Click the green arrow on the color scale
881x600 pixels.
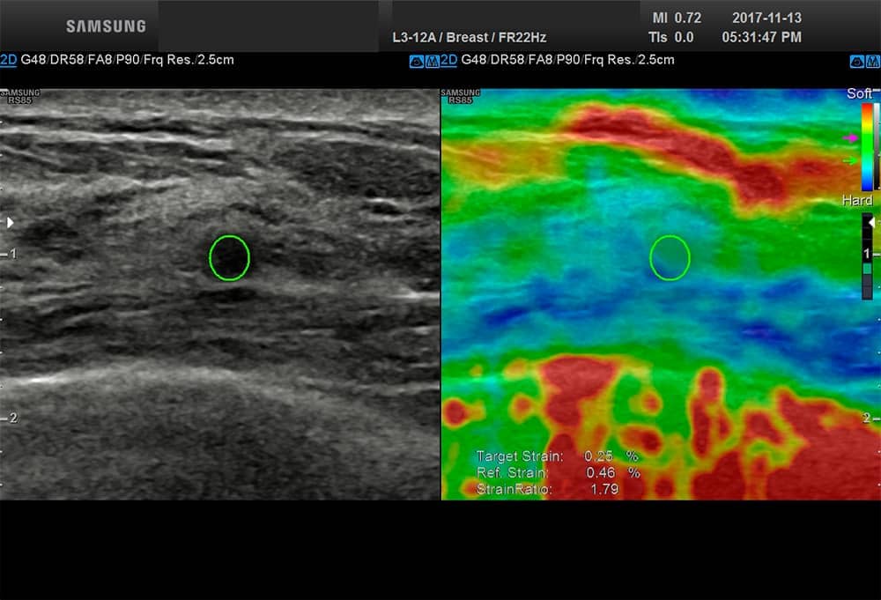click(851, 161)
